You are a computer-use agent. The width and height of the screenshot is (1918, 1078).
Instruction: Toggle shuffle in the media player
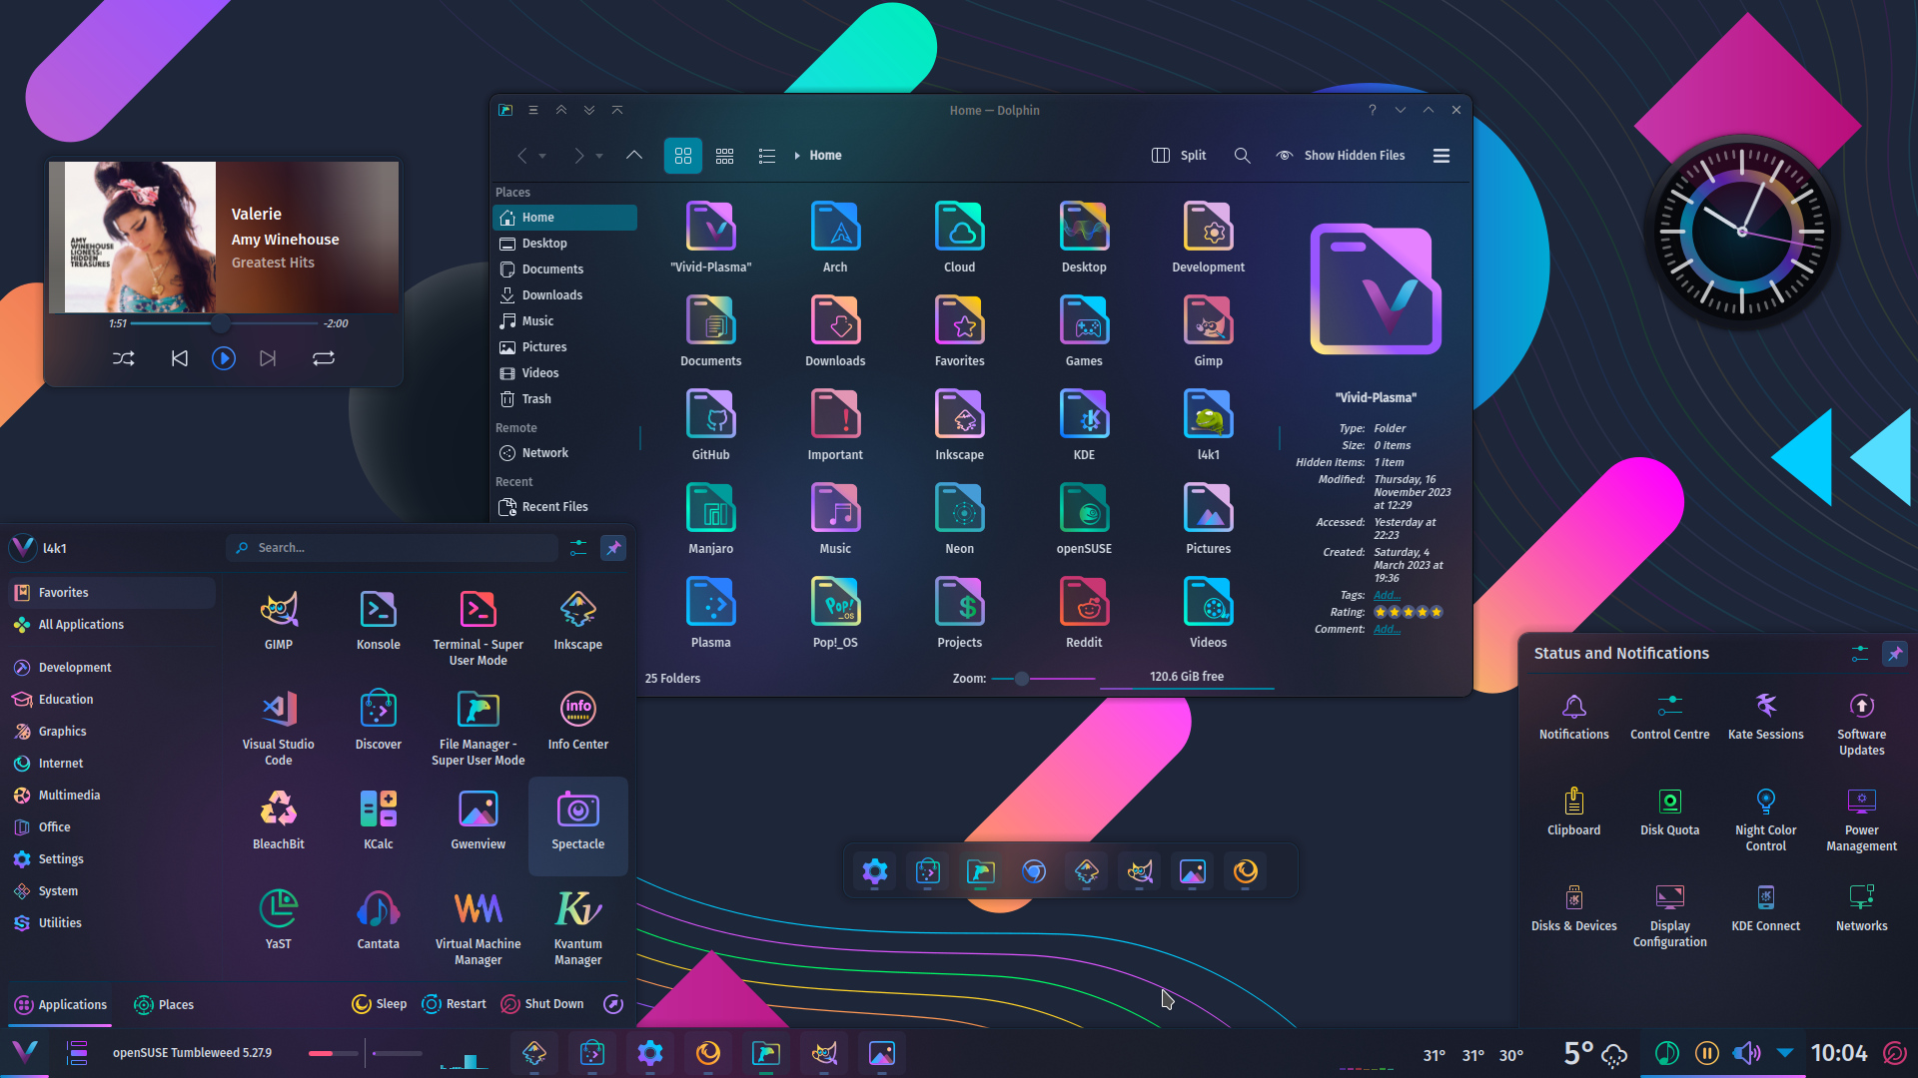pyautogui.click(x=124, y=358)
